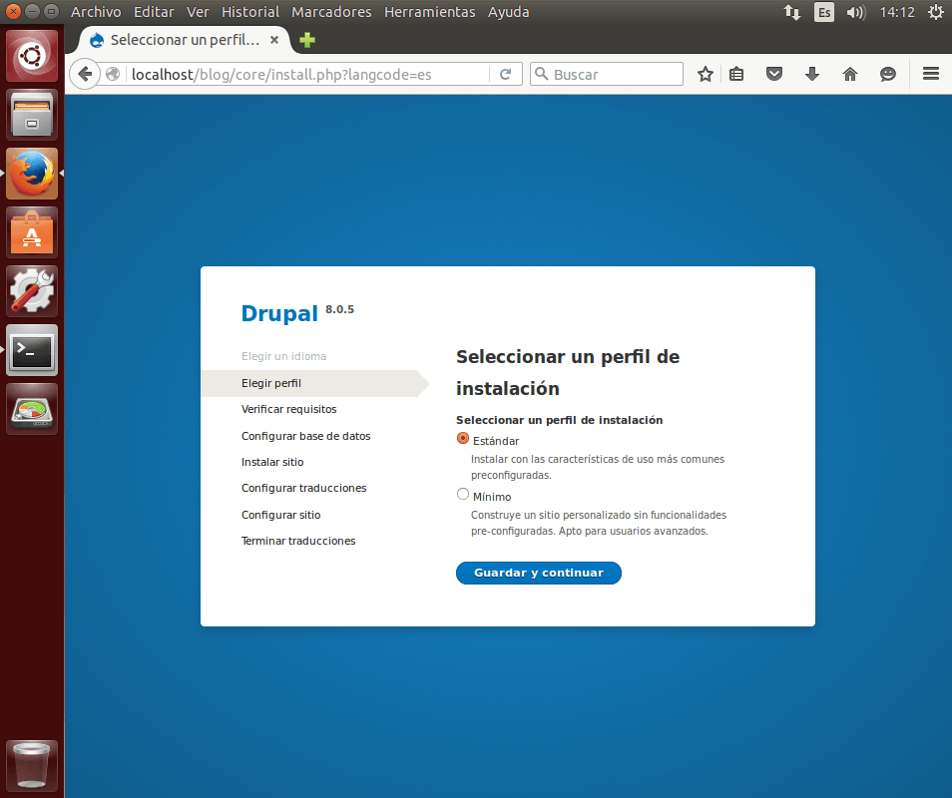Screen dimensions: 952x798
Task: Reload the page with the refresh icon
Action: tap(505, 74)
